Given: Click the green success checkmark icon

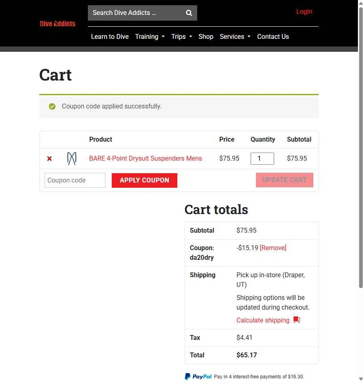Looking at the screenshot, I should click(52, 106).
